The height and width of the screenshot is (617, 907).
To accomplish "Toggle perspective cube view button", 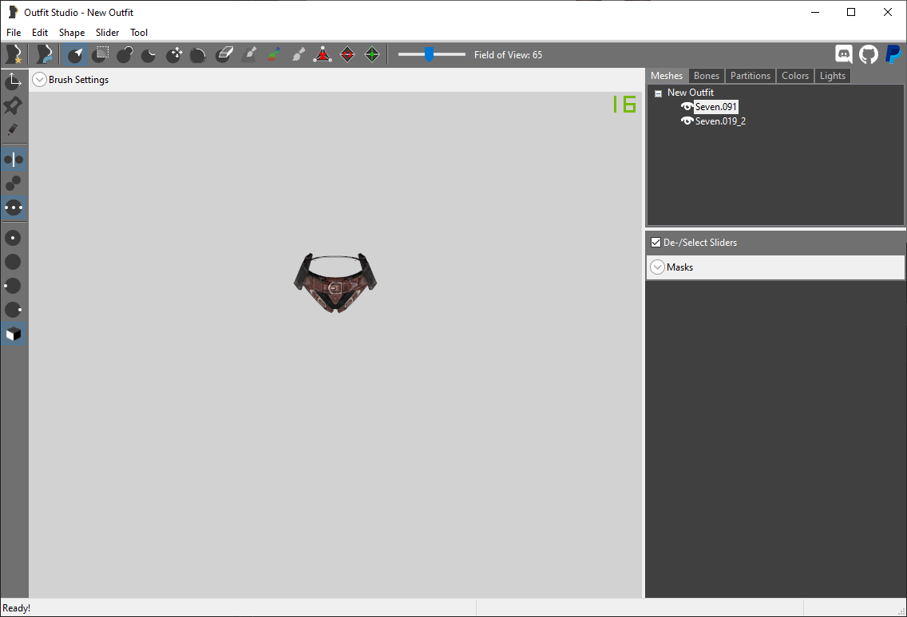I will 14,334.
